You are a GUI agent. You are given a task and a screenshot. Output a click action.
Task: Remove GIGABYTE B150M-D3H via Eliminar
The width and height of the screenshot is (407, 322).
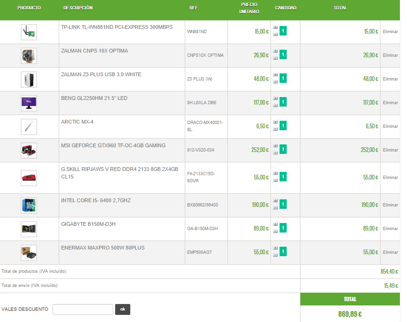390,229
